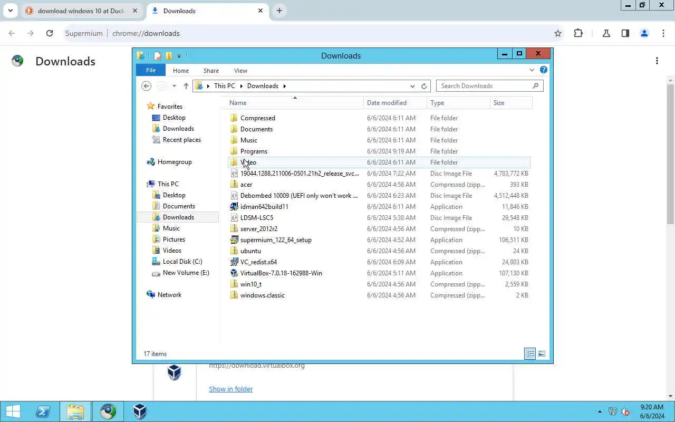
Task: Select the windows.classic zipped file
Action: (x=263, y=295)
